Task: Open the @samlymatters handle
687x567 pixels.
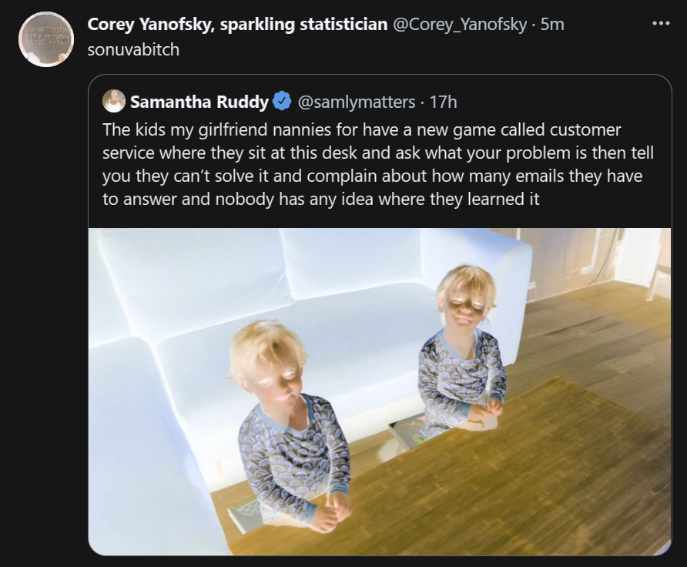Action: [356, 101]
